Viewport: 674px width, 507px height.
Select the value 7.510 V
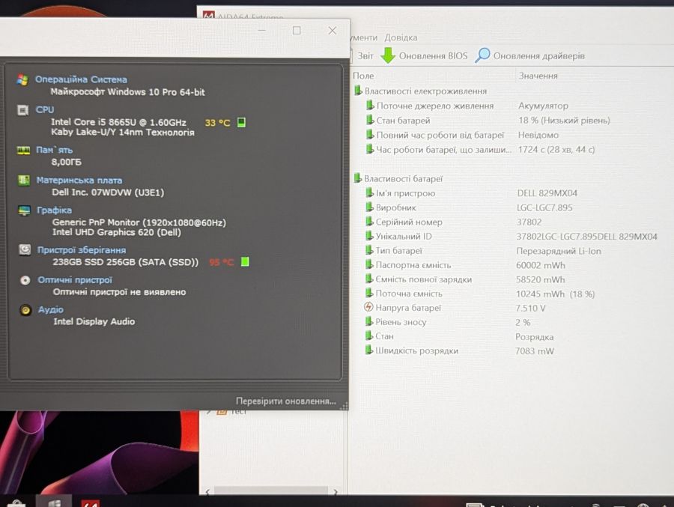tap(530, 308)
